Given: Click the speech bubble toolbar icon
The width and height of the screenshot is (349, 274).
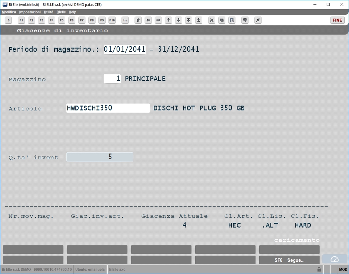Looking at the screenshot, I should (245, 20).
